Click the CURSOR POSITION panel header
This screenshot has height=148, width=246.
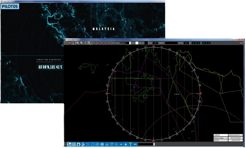pos(236,135)
